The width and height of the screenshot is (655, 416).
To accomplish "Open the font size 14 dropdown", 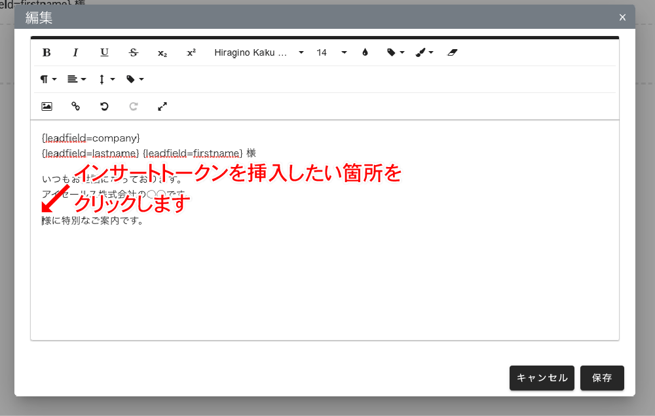I will point(331,52).
